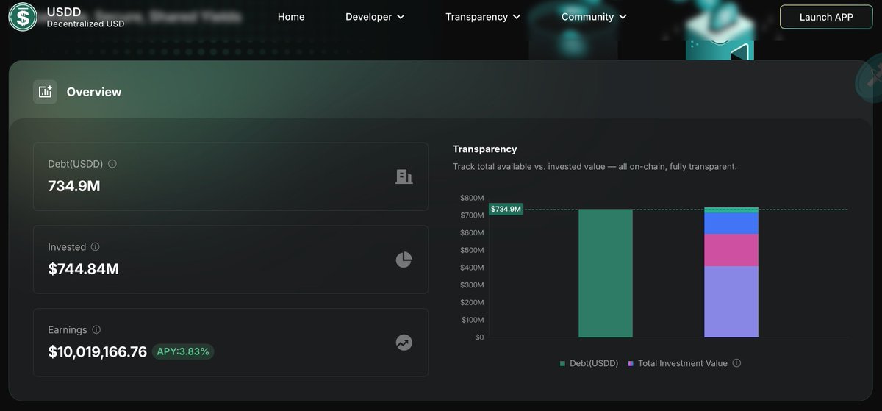Click the $744.84M invested value
The image size is (882, 411).
click(x=83, y=269)
